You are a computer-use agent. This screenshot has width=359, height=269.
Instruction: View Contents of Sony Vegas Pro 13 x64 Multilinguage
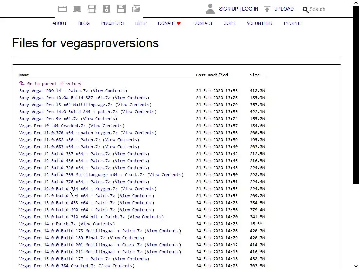click(133, 105)
